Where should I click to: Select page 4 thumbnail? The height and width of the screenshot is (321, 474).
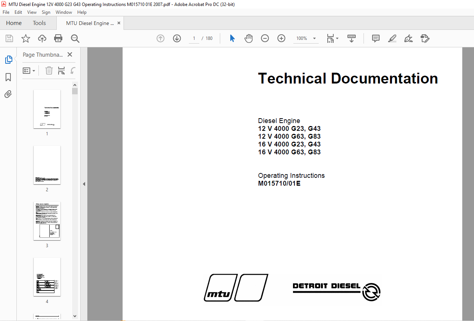click(47, 277)
